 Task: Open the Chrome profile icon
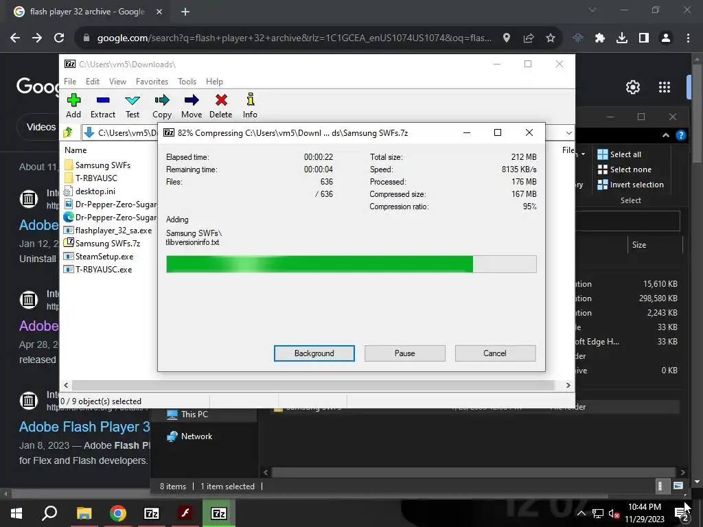tap(666, 38)
